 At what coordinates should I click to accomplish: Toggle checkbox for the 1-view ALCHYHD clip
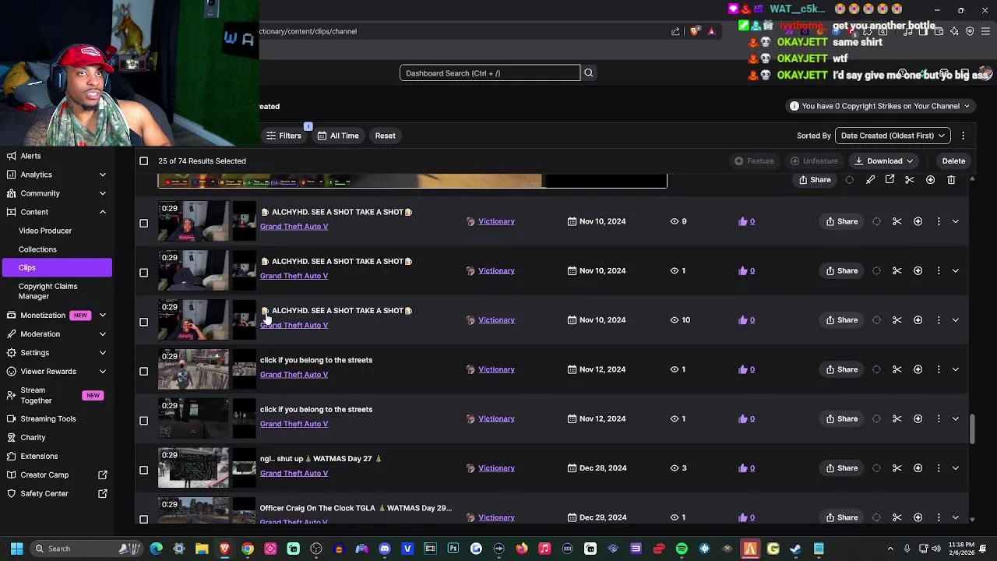point(143,273)
